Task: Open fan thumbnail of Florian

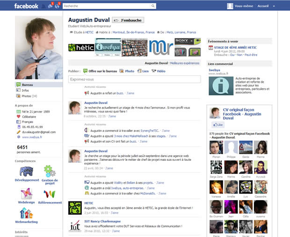Action: pyautogui.click(x=216, y=147)
